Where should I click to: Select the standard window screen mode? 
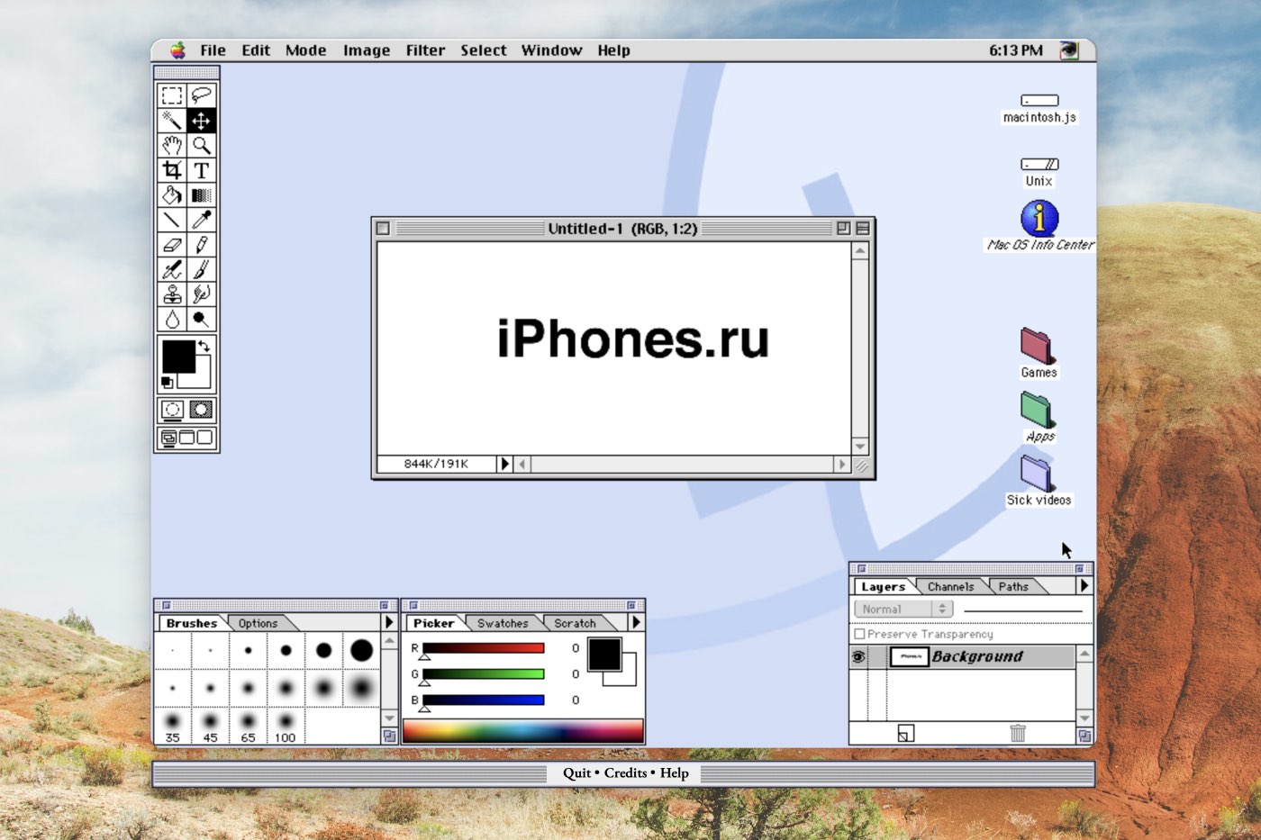168,438
